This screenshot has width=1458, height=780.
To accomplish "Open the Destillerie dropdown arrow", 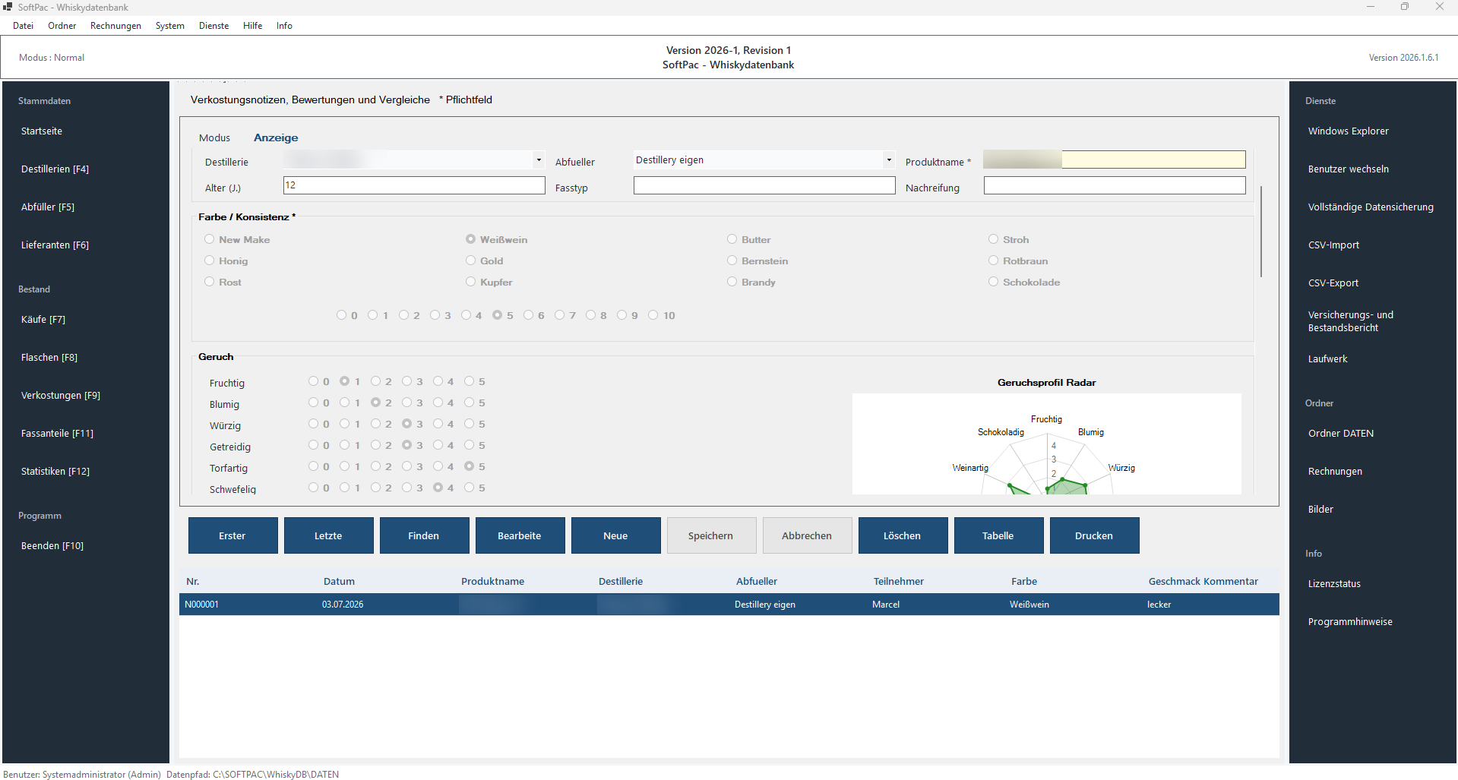I will click(x=539, y=160).
